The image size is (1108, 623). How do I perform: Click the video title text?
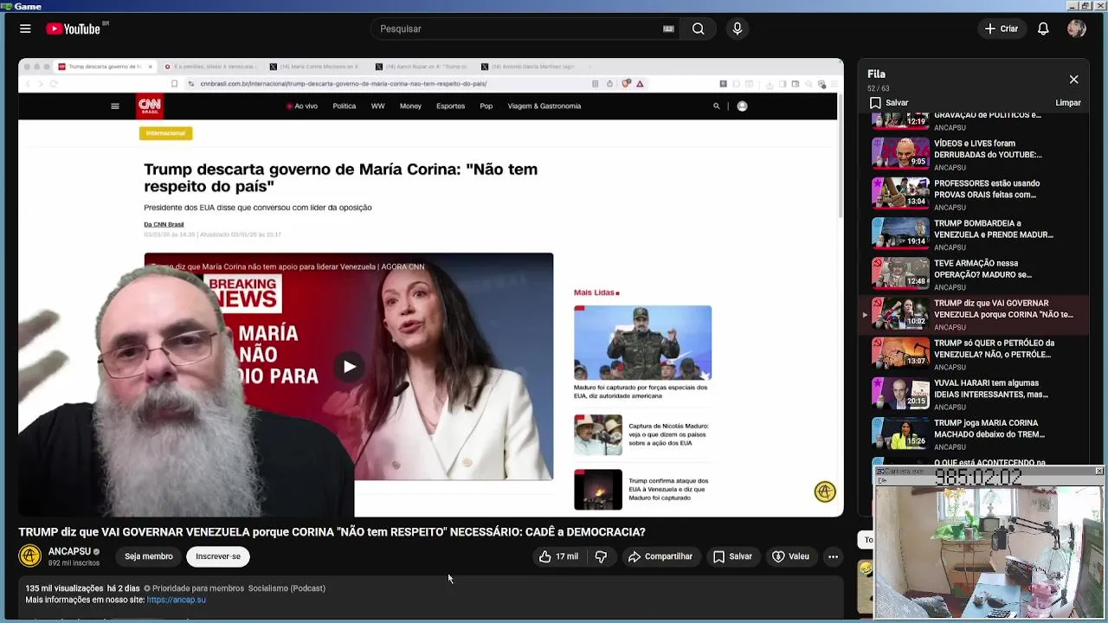332,532
